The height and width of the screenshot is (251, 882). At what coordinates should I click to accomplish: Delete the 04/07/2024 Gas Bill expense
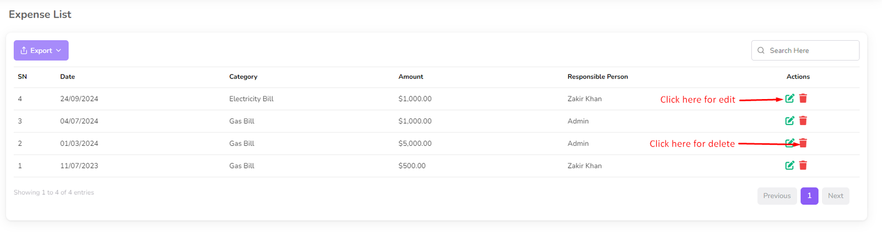pos(803,121)
